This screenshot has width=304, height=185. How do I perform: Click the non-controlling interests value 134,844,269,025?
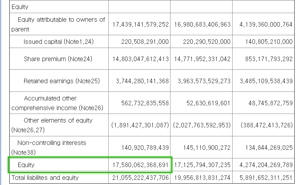[x=269, y=148]
